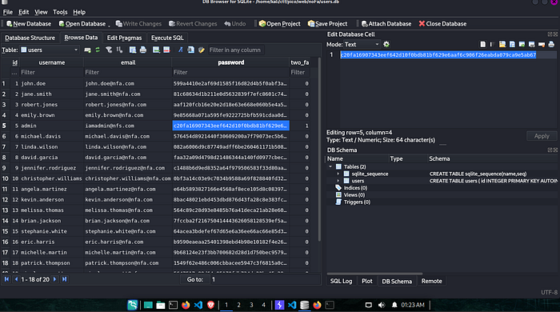560x312 pixels.
Task: Open the Mode dropdown set to Text
Action: [x=362, y=44]
